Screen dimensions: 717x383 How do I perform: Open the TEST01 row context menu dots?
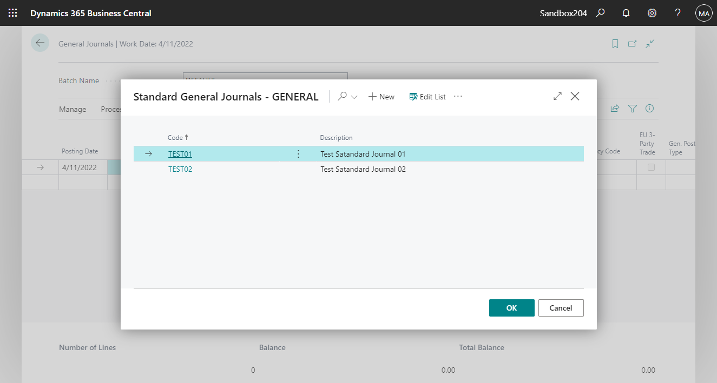point(298,153)
